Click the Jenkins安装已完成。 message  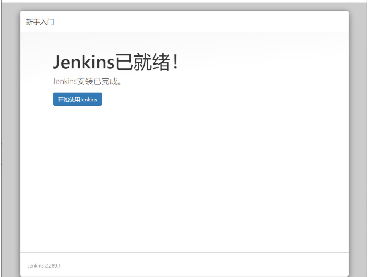point(87,81)
